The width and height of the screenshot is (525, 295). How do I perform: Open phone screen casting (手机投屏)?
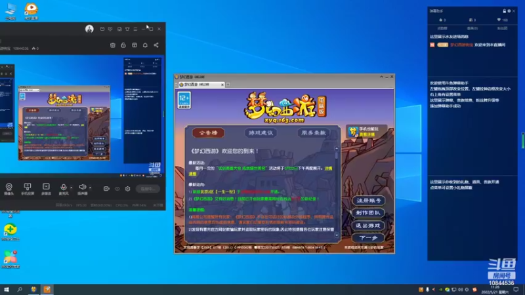28,189
